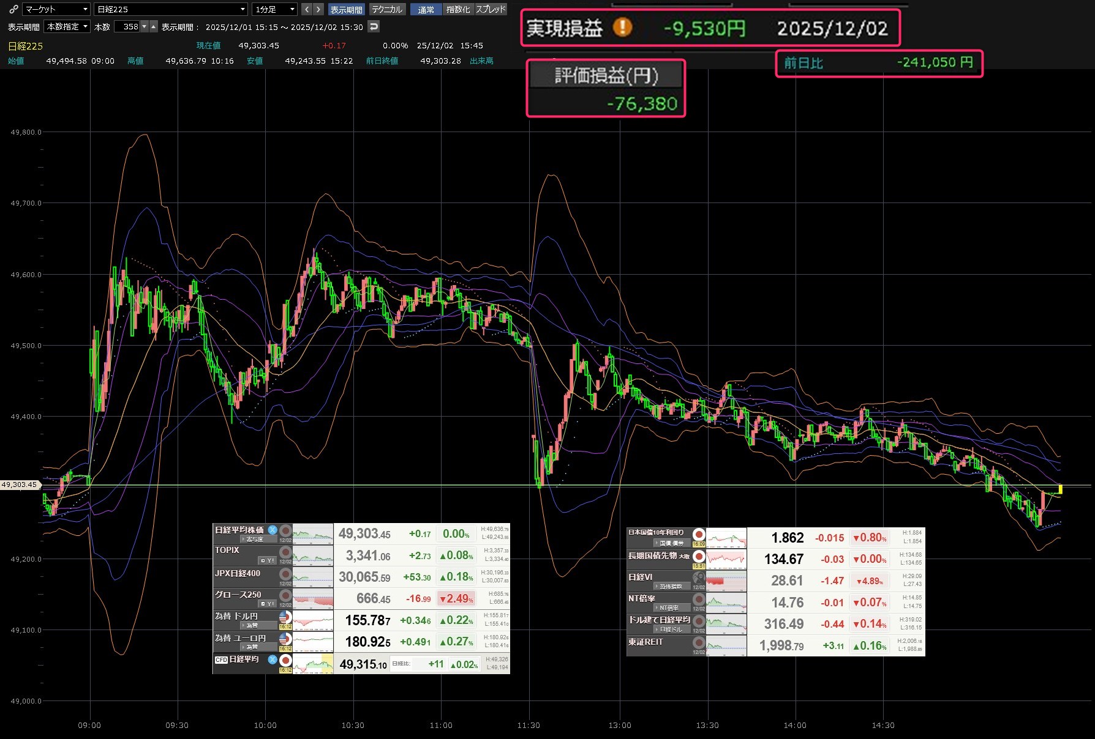
Task: Go to previous symbol with left arrow
Action: 307,9
